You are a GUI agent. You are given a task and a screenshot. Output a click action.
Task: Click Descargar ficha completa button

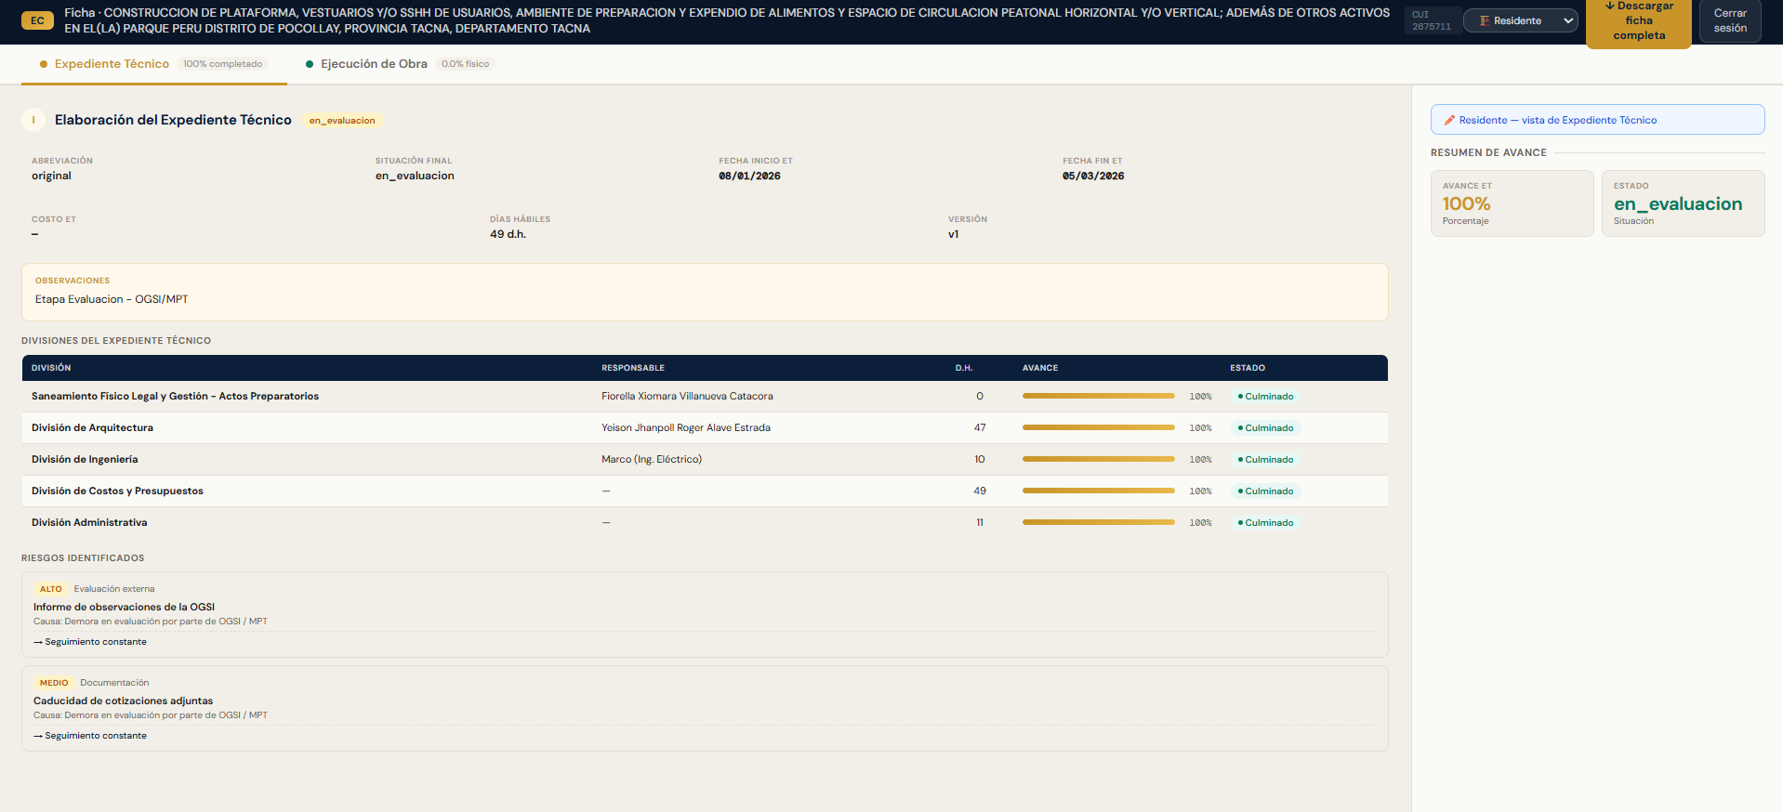tap(1638, 21)
